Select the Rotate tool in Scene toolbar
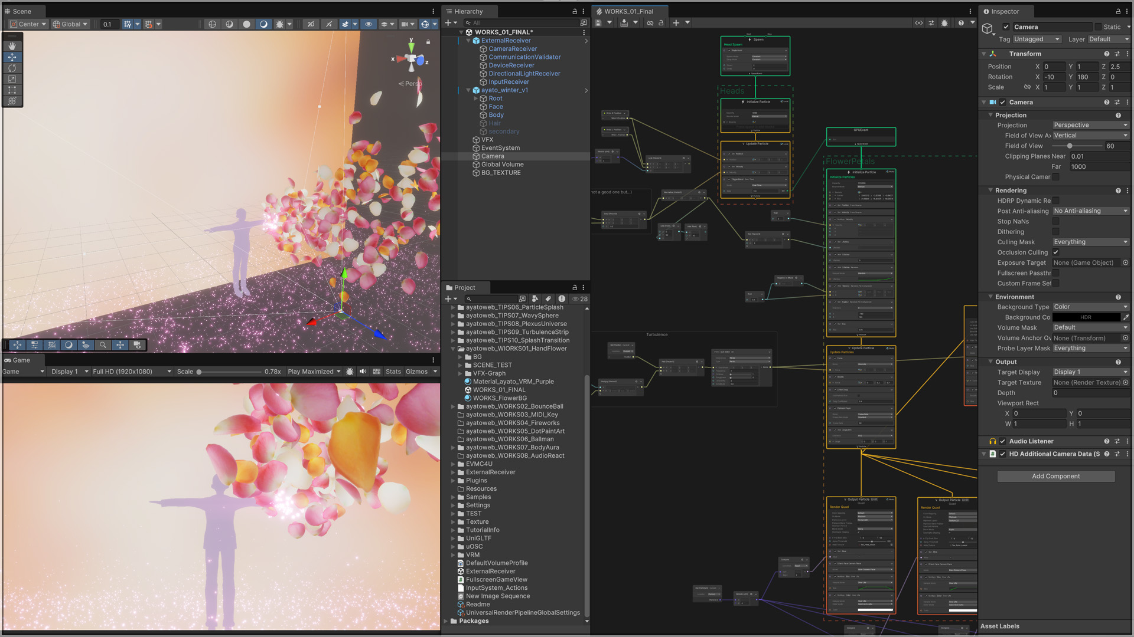 tap(12, 68)
